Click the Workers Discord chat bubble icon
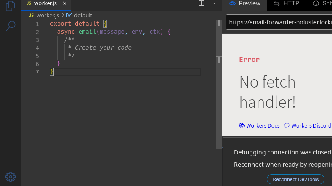Viewport: 332px width, 186px height. tap(287, 125)
